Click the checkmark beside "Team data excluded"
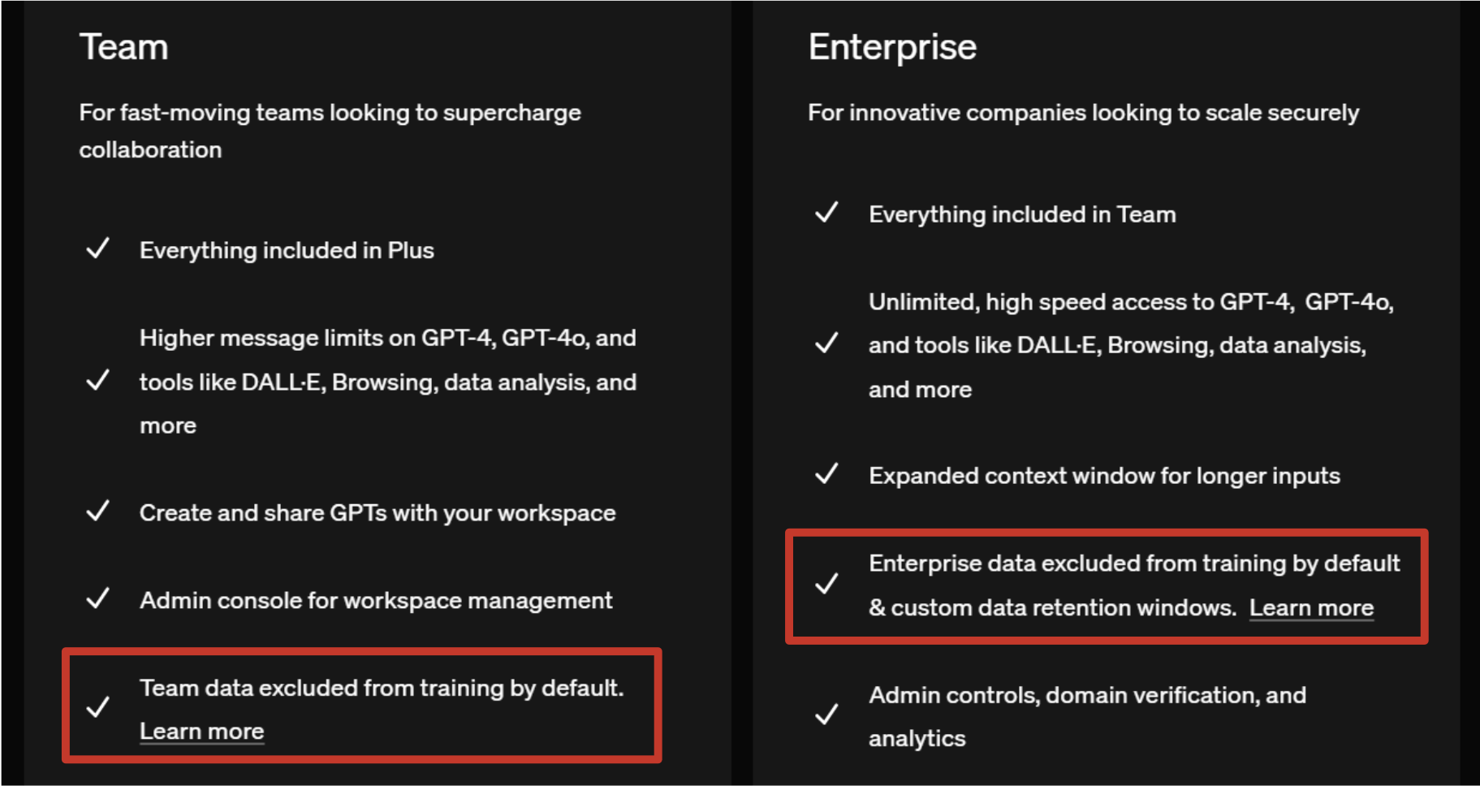Viewport: 1480px width, 786px height. pyautogui.click(x=98, y=707)
